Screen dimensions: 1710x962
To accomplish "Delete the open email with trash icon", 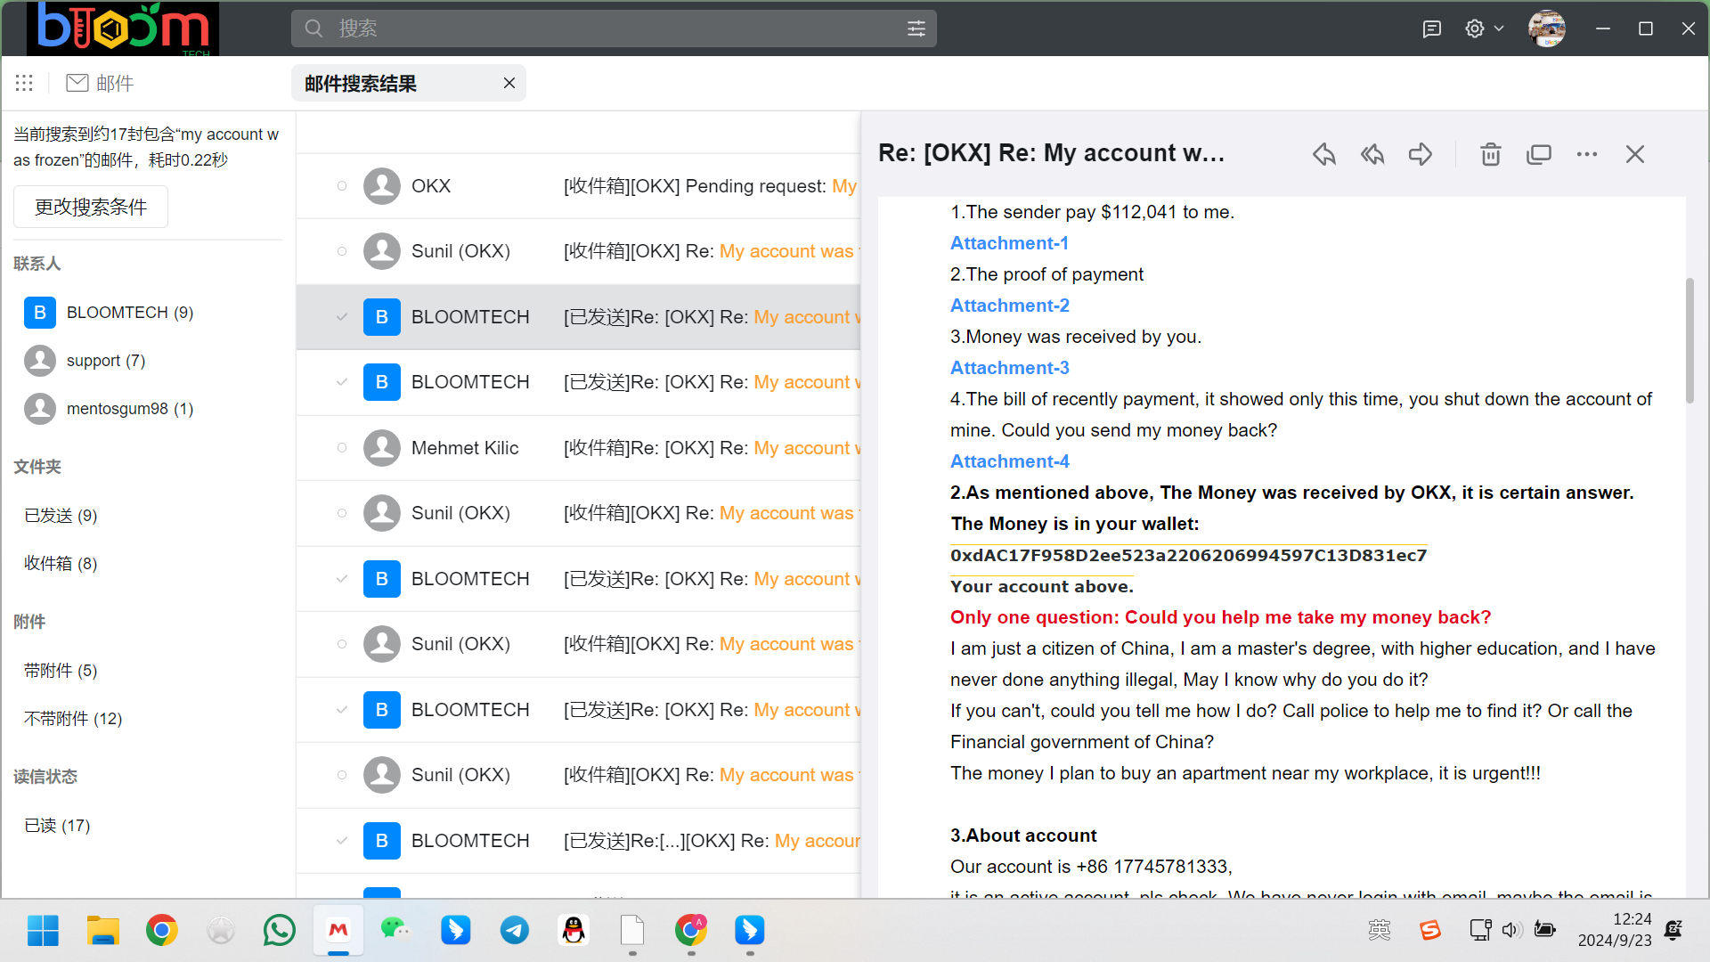I will pos(1491,154).
